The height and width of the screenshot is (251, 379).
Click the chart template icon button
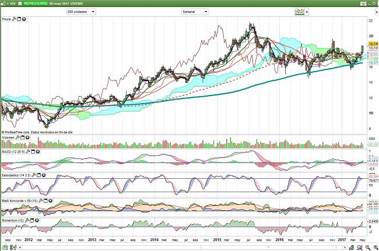300,12
